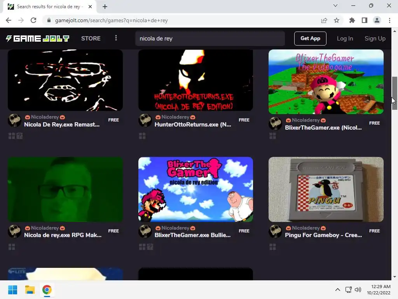Open 'nicola de rey edition' Blixer thumbnail

196,190
